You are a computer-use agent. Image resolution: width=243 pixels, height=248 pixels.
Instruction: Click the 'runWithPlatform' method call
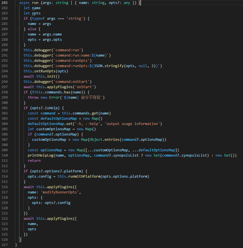(84, 176)
